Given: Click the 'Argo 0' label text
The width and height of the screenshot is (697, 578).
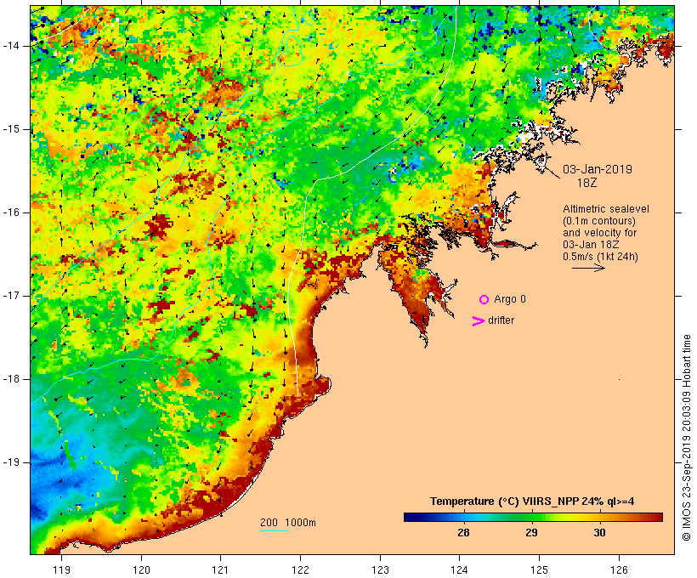Looking at the screenshot, I should [510, 299].
